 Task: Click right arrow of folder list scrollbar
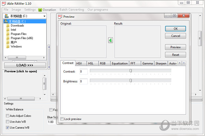coord(44,58)
